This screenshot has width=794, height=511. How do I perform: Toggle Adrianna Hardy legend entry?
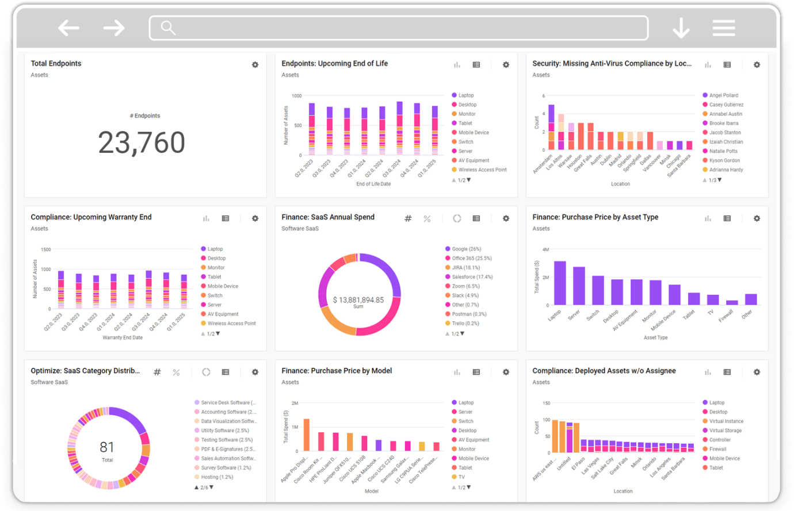coord(723,170)
